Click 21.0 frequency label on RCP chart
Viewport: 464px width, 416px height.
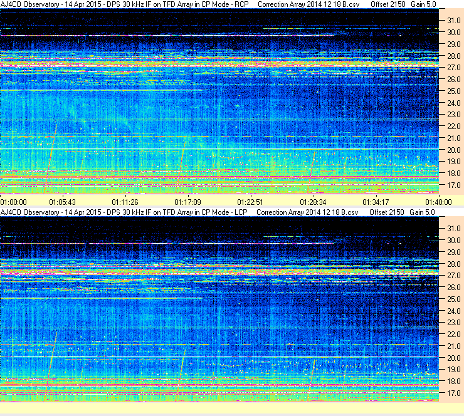pyautogui.click(x=453, y=138)
